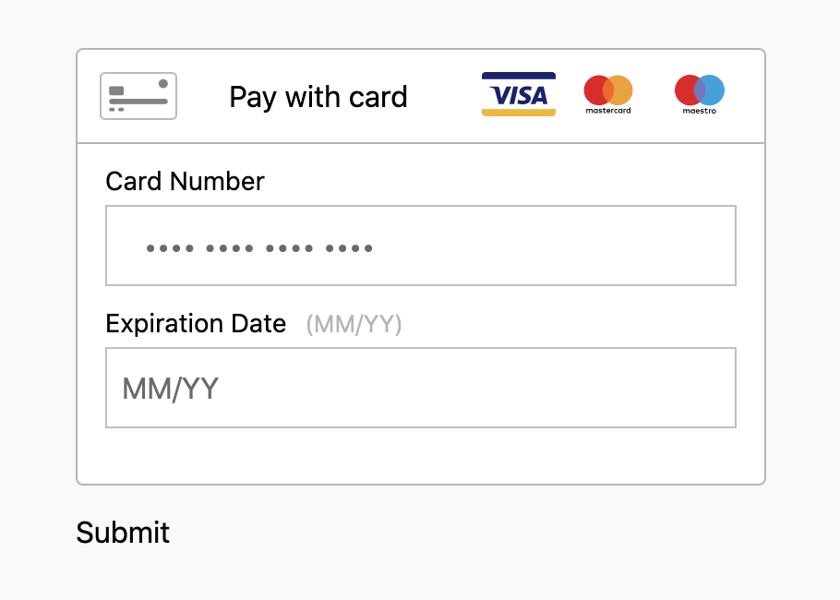Click the gray (MM/YY) hint beside Expiration Date
The width and height of the screenshot is (840, 600).
pyautogui.click(x=354, y=324)
